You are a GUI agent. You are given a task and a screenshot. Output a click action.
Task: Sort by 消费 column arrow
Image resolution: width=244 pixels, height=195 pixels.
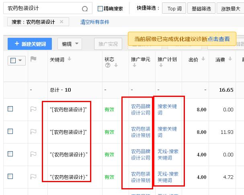pos(230,59)
